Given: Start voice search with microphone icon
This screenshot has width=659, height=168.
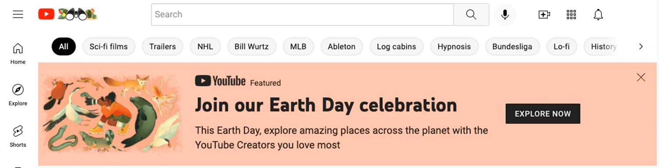Looking at the screenshot, I should 505,14.
